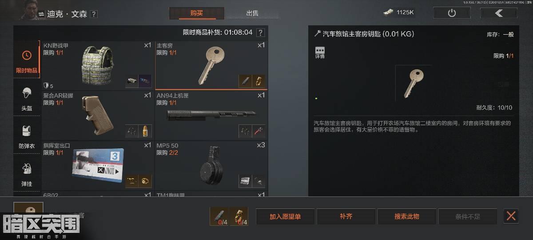Select the KN野战甲 vest item

[x=98, y=65]
